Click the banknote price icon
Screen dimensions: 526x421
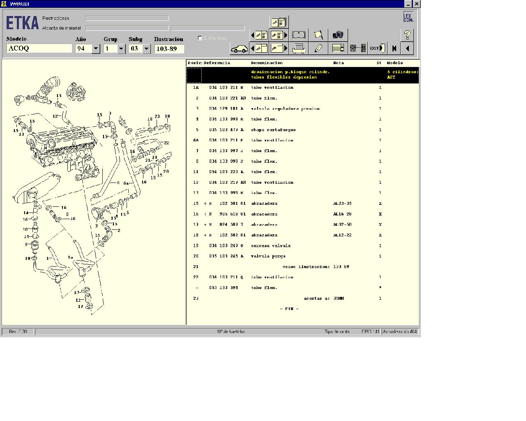coord(299,35)
